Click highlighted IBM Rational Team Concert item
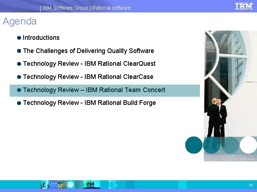 tap(105, 91)
